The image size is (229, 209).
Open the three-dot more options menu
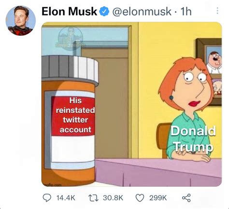click(x=217, y=11)
